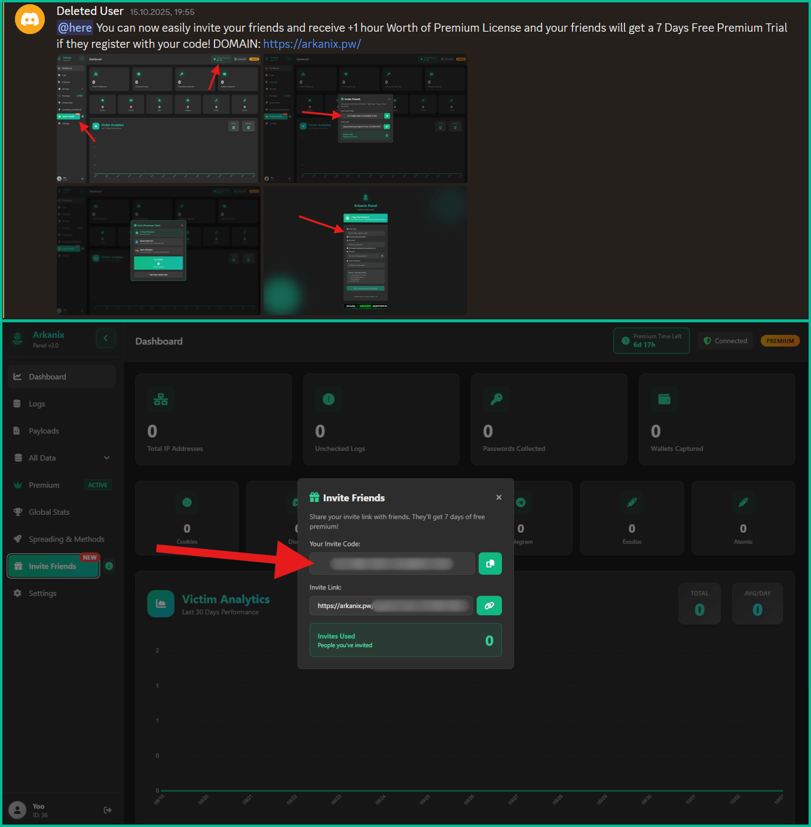Click the green info icon beside Invite Friends
Image resolution: width=811 pixels, height=827 pixels.
tap(109, 566)
